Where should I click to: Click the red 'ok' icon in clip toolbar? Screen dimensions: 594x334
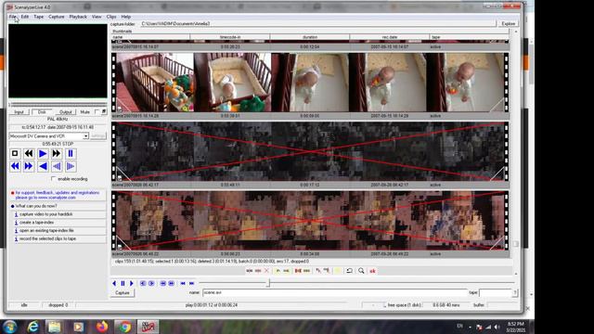(372, 271)
